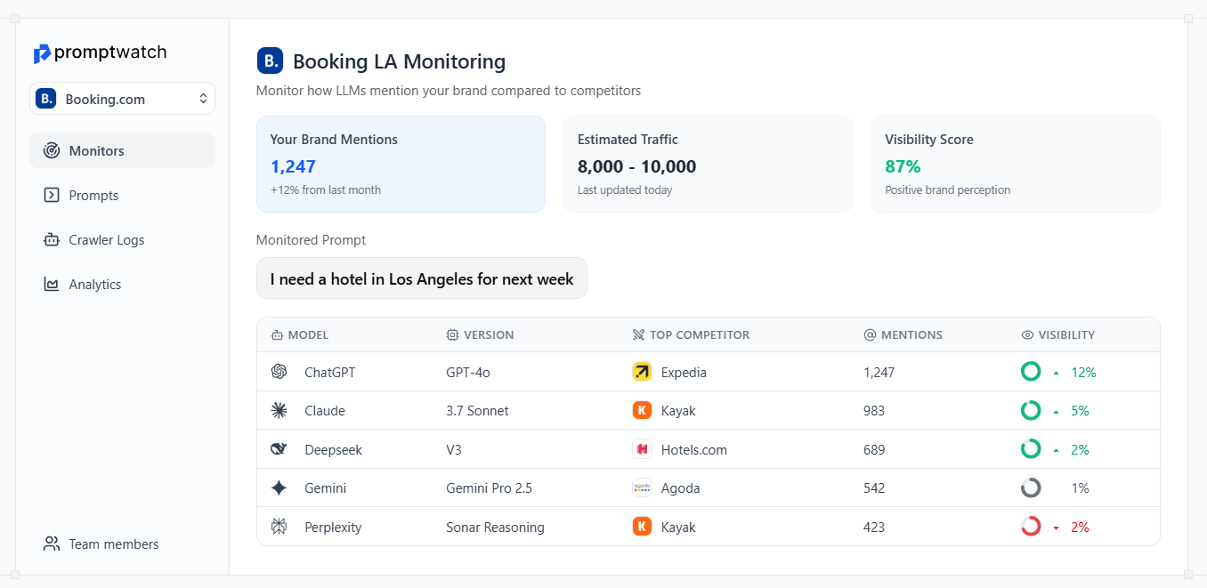Viewport: 1207px width, 588px height.
Task: Click the Team members people icon
Action: [52, 544]
